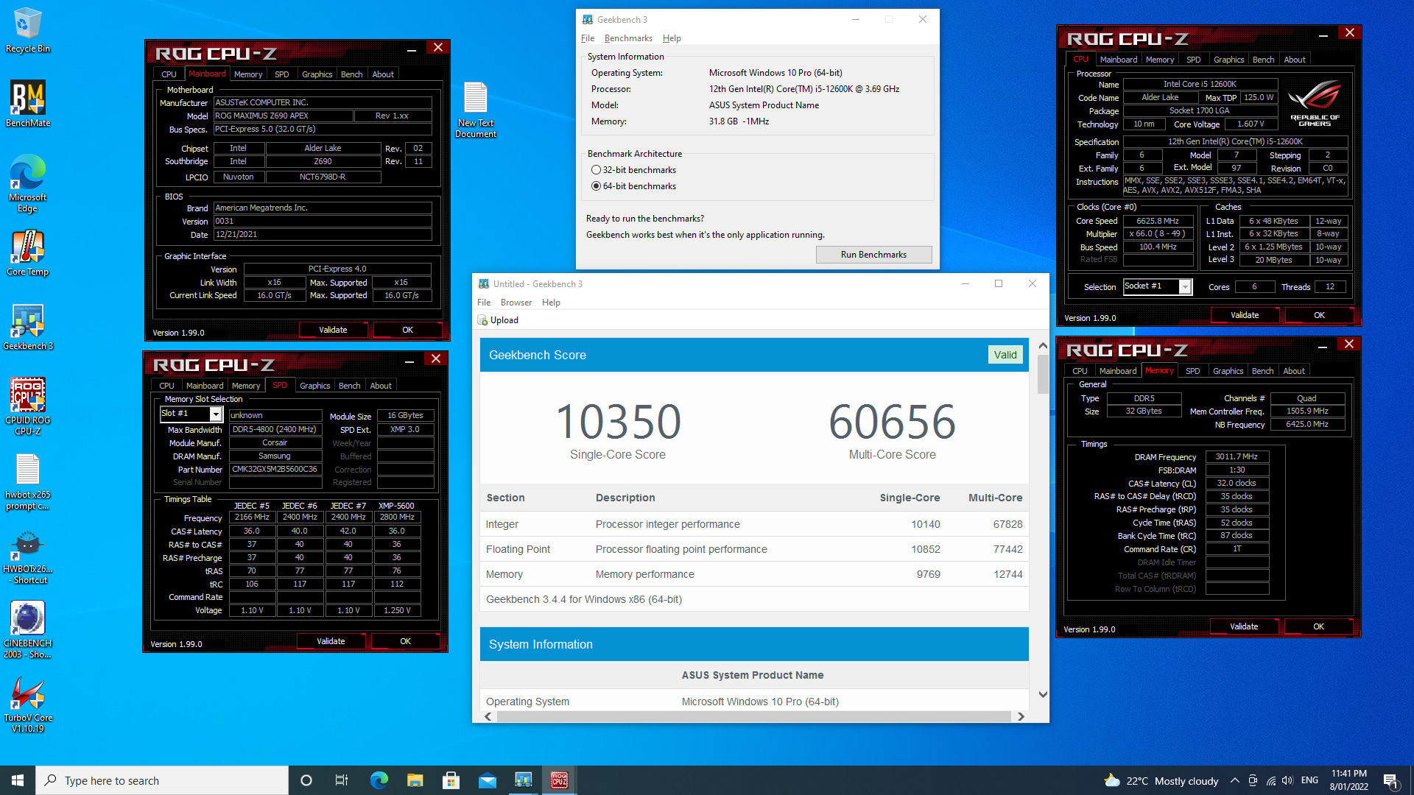Viewport: 1414px width, 795px height.
Task: Open Microsoft Edge desktop shortcut
Action: (x=28, y=183)
